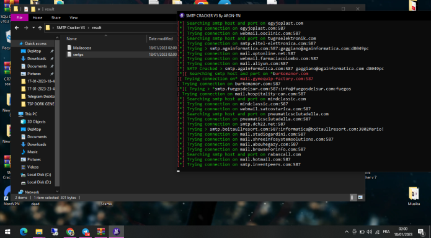Open the View ribbon tab
431x238 pixels.
(x=73, y=17)
